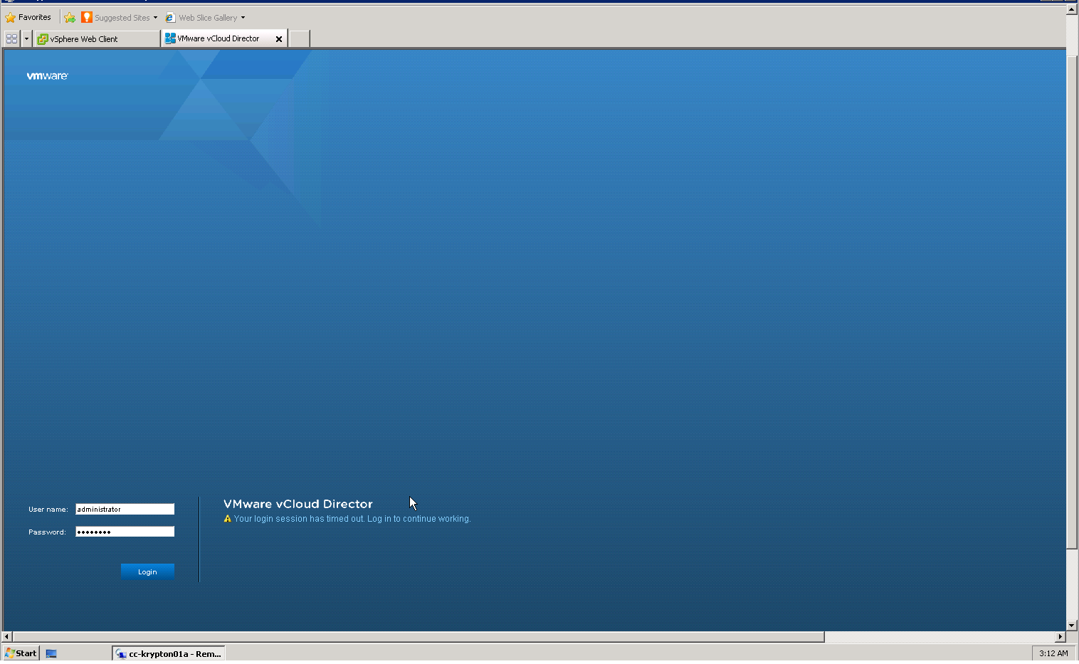This screenshot has height=664, width=1079.
Task: Open the Suggested Sites dropdown
Action: pyautogui.click(x=154, y=17)
